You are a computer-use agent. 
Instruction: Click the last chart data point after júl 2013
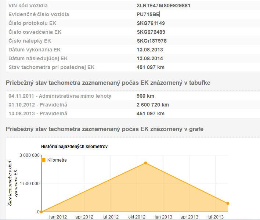click(x=228, y=203)
